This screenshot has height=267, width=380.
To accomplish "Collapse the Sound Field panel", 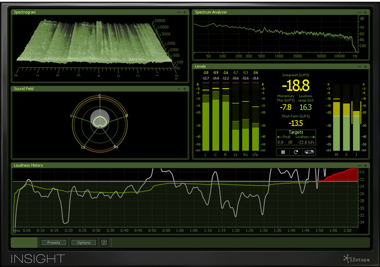I will coord(179,89).
